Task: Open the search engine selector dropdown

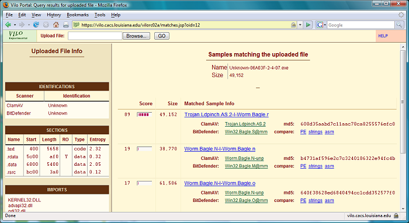Action: [x=325, y=25]
